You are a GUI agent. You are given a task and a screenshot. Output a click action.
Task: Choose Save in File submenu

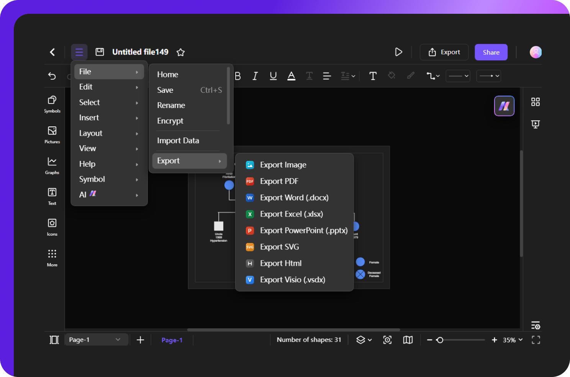pos(190,90)
